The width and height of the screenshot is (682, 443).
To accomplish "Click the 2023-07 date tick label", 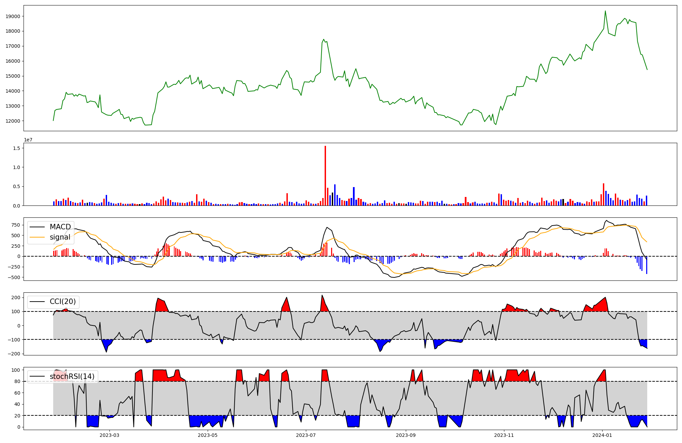I will tap(306, 435).
